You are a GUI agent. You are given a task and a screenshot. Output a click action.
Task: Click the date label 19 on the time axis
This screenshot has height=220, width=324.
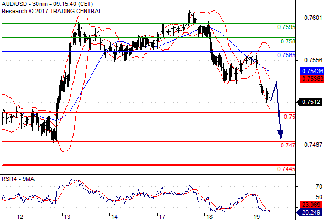[x=256, y=217]
